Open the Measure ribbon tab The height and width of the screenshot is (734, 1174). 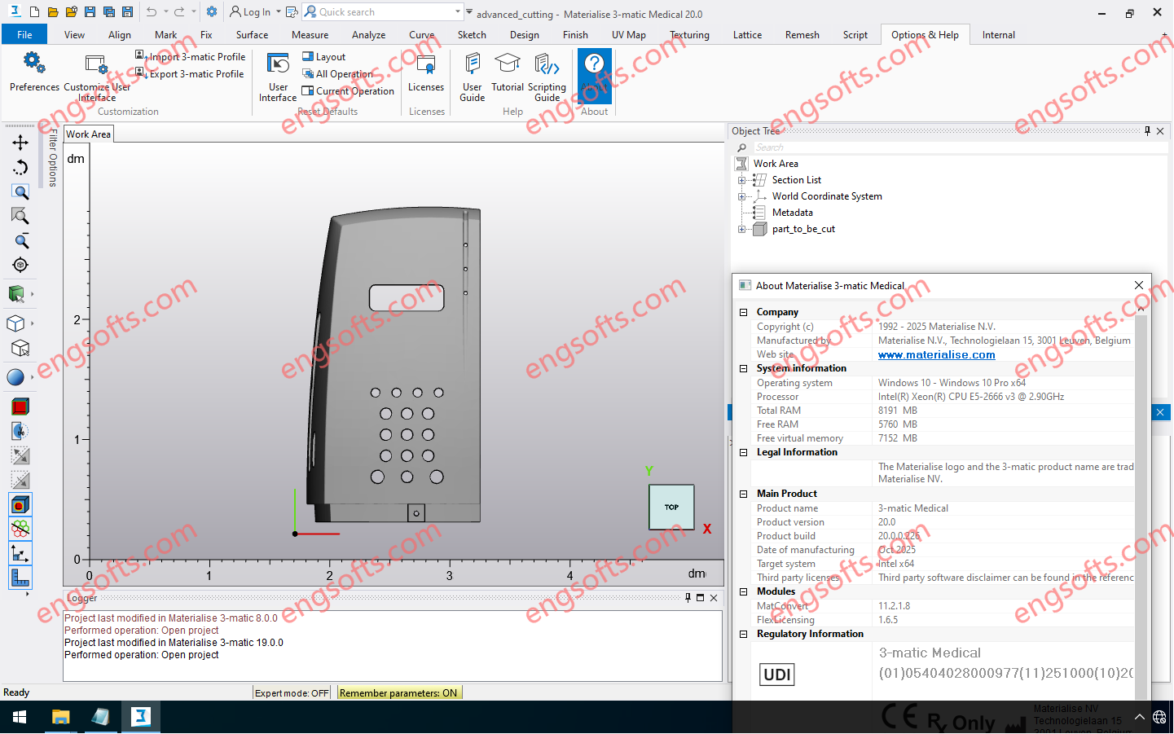[x=310, y=35]
